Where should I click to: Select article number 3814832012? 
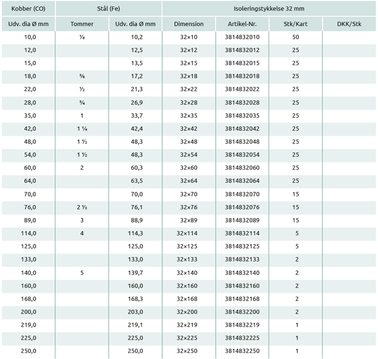coord(242,50)
